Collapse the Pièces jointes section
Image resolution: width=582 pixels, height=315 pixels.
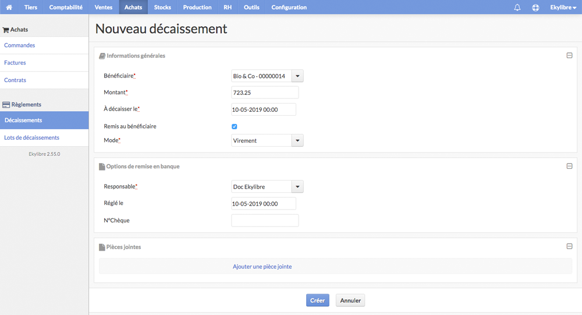(569, 246)
